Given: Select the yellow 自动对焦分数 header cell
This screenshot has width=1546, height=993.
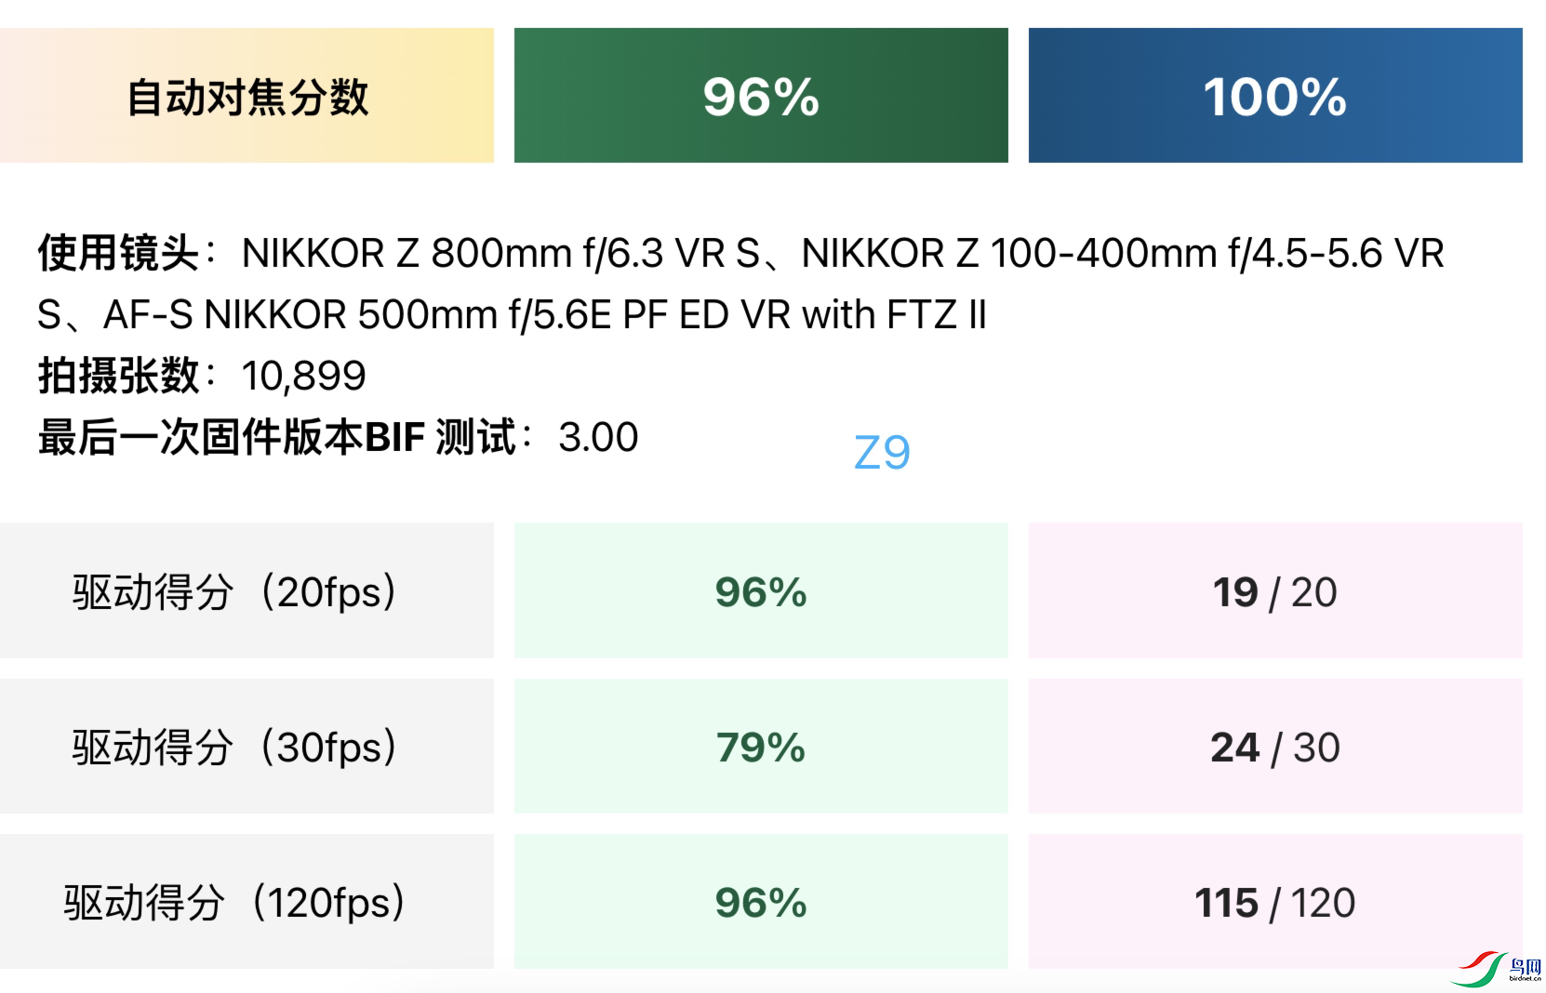Looking at the screenshot, I should (x=247, y=96).
